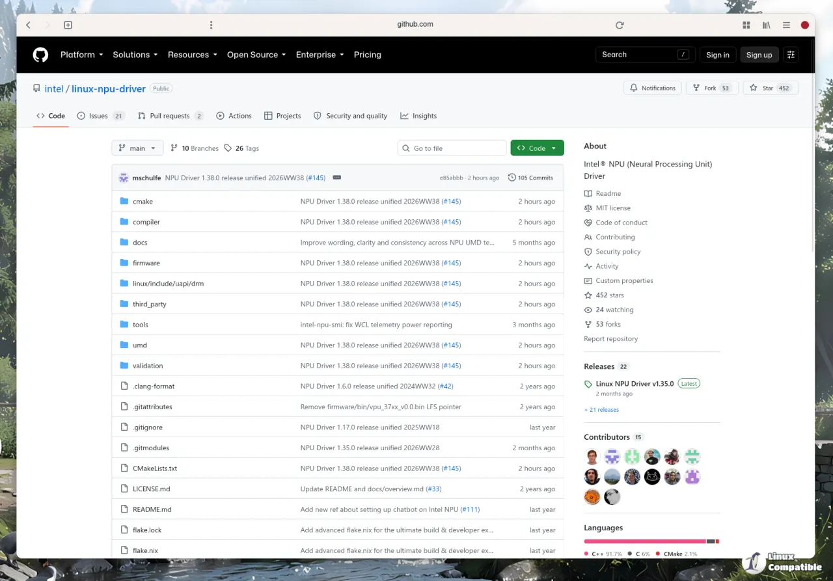833x581 pixels.
Task: View the 10 Branches link
Action: pos(195,148)
